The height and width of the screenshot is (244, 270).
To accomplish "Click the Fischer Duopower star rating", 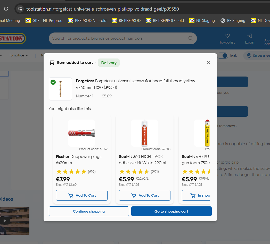I will click(71, 172).
